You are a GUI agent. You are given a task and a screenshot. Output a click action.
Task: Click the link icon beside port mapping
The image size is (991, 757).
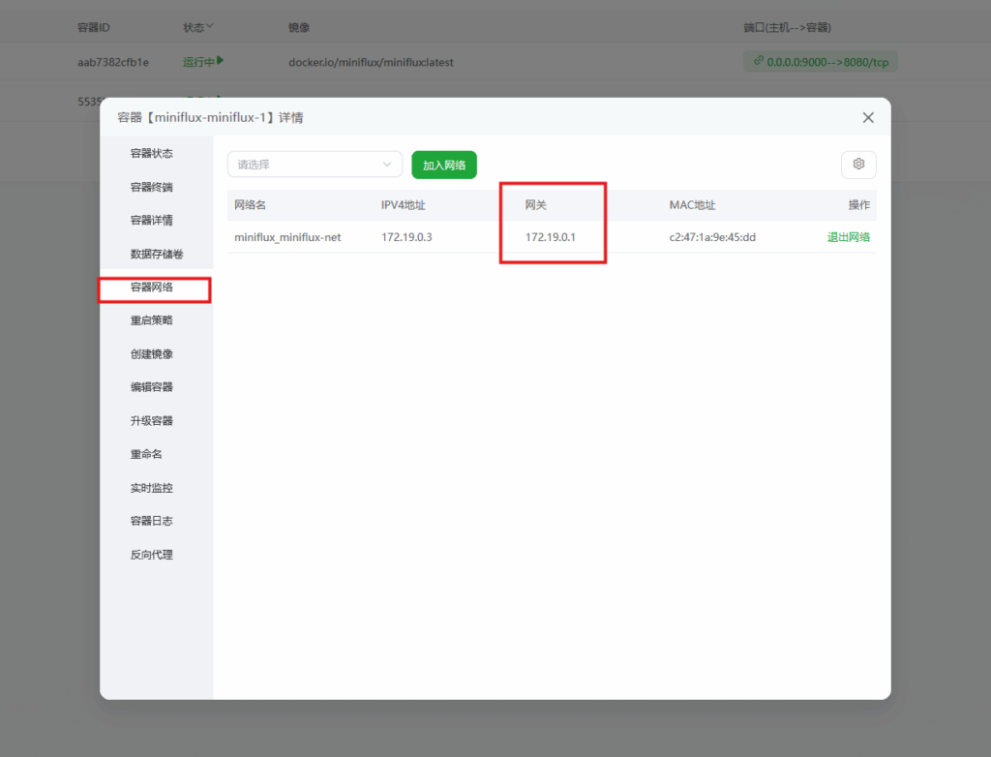coord(758,61)
